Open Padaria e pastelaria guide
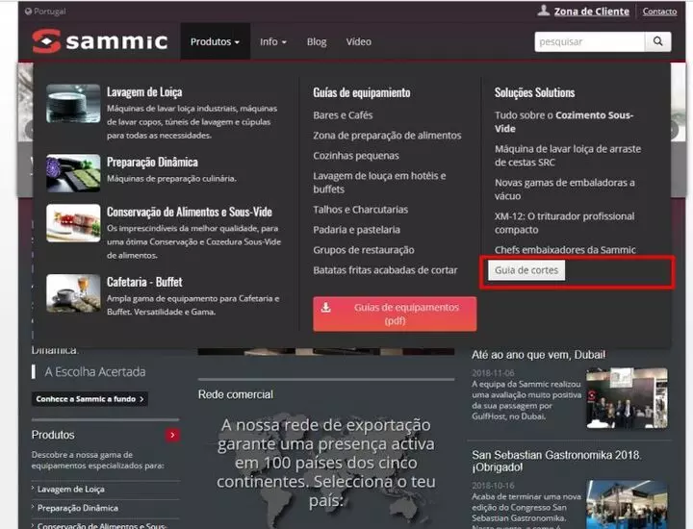 click(x=357, y=230)
